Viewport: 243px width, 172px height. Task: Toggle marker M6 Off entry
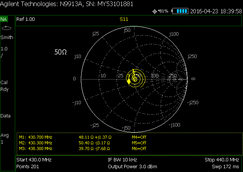[x=139, y=149]
